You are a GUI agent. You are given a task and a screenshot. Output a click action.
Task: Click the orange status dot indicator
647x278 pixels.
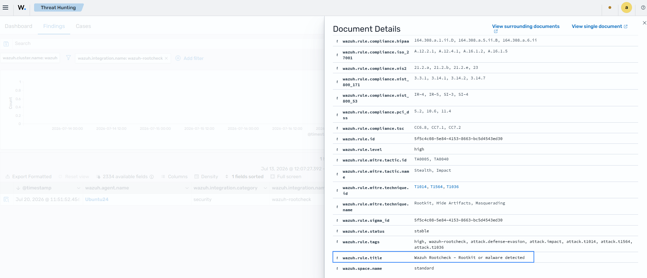[610, 7]
